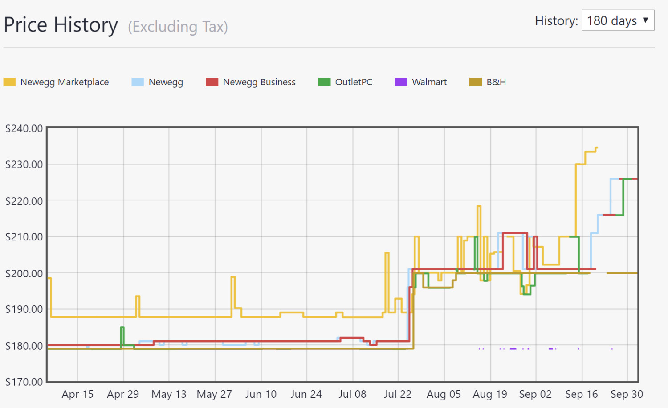Click the green OutletPC legend swatch
The width and height of the screenshot is (668, 408).
tap(324, 82)
